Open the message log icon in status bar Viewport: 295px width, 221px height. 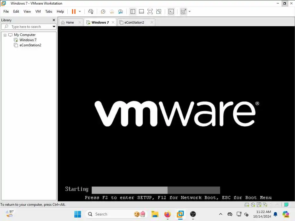click(286, 205)
